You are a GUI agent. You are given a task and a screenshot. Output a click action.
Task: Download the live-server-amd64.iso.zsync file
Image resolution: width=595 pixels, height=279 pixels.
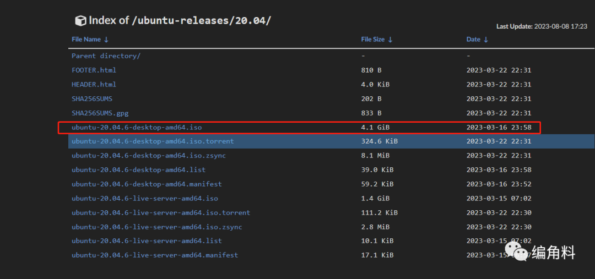point(156,227)
